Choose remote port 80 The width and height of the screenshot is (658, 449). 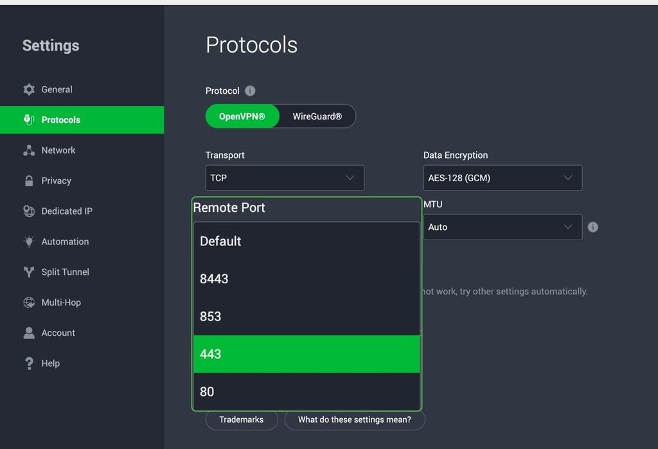coord(307,392)
